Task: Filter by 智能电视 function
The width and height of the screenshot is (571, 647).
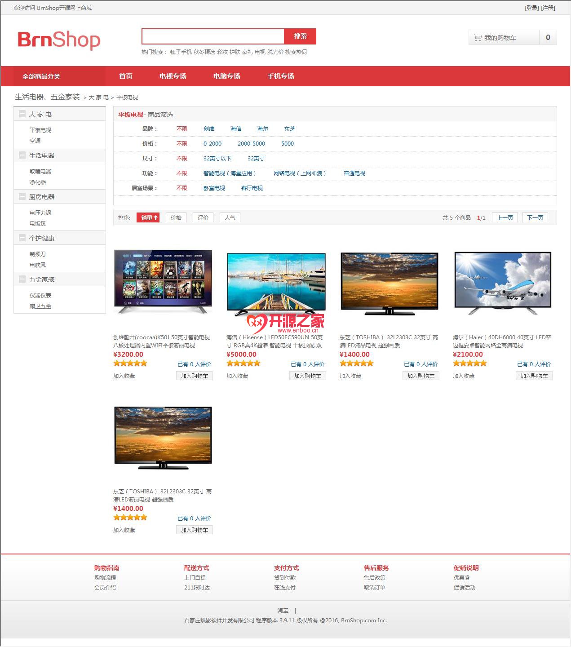Action: click(x=230, y=173)
